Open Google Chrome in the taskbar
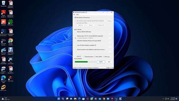The height and width of the screenshot is (101, 179). pos(104,99)
